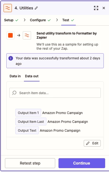Select the Output Item 1 label
Image resolution: width=109 pixels, height=172 pixels.
click(28, 113)
